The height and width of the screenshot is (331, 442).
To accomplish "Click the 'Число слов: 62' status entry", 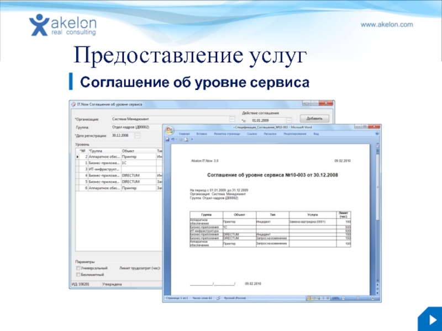I will click(x=202, y=298).
